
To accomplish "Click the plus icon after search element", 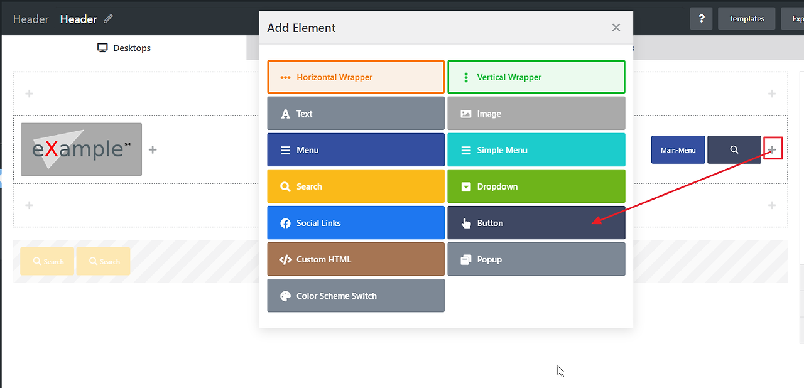I will pos(773,149).
